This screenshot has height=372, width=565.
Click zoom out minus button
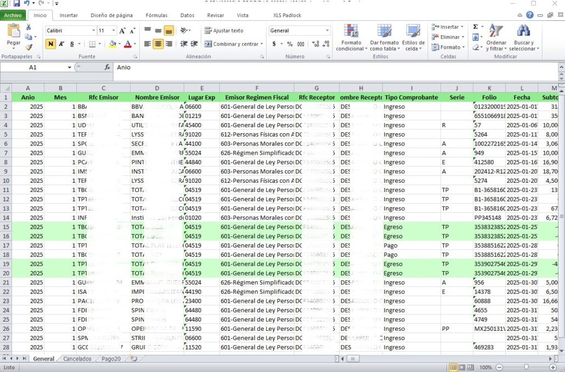(x=499, y=367)
